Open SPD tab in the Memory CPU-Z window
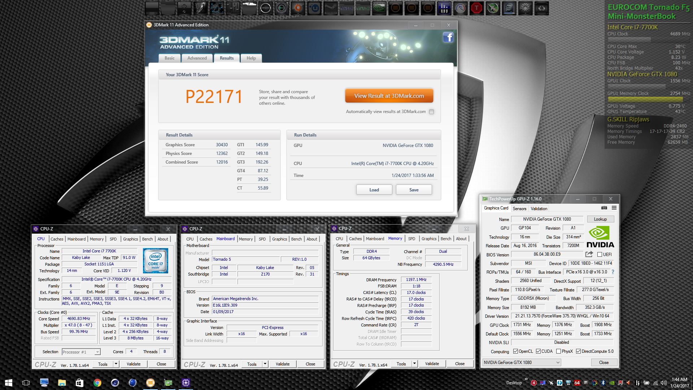Image resolution: width=693 pixels, height=390 pixels. pyautogui.click(x=411, y=239)
